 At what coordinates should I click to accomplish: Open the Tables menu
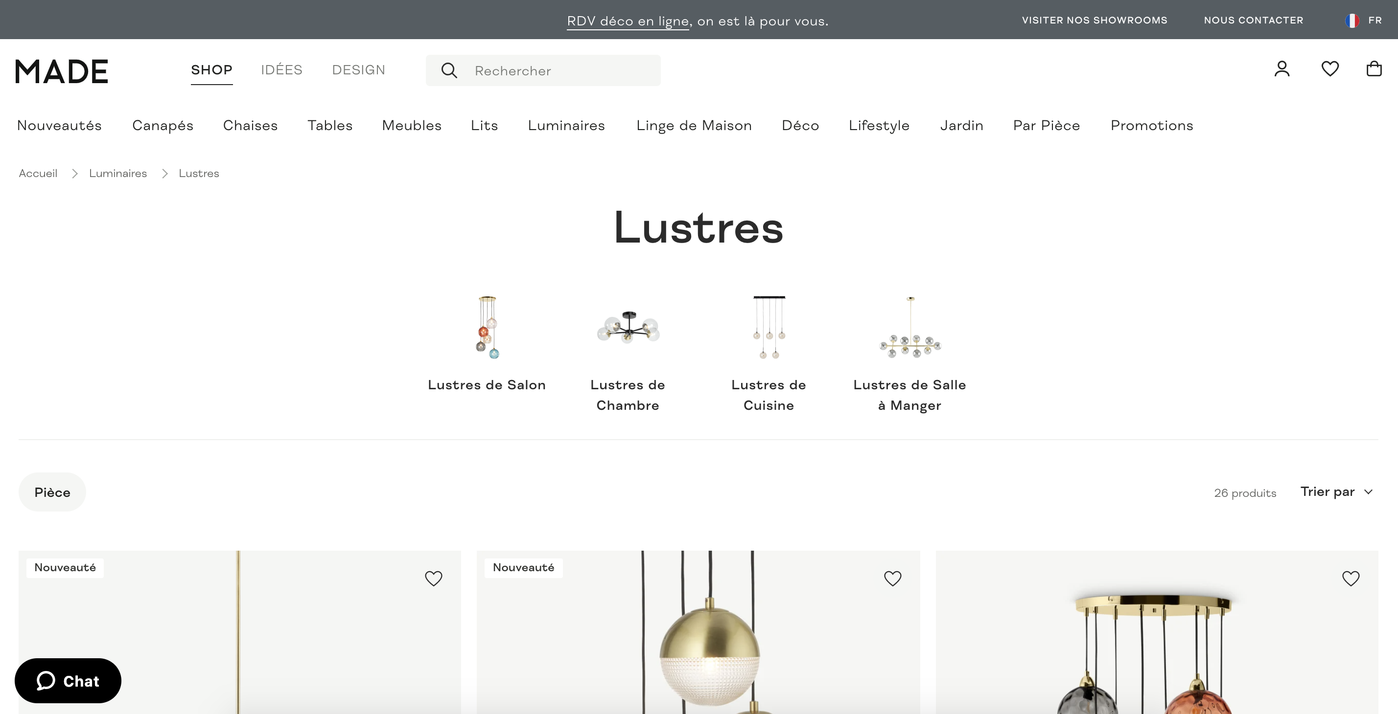(330, 125)
